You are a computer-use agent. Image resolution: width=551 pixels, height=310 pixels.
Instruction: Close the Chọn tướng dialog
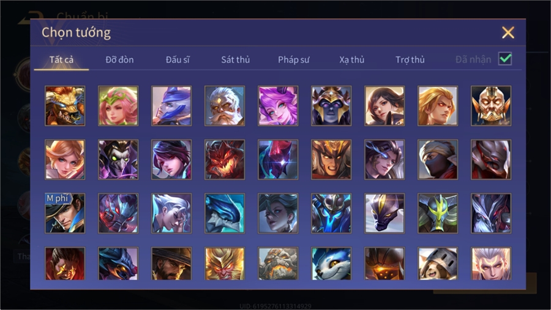pos(508,32)
